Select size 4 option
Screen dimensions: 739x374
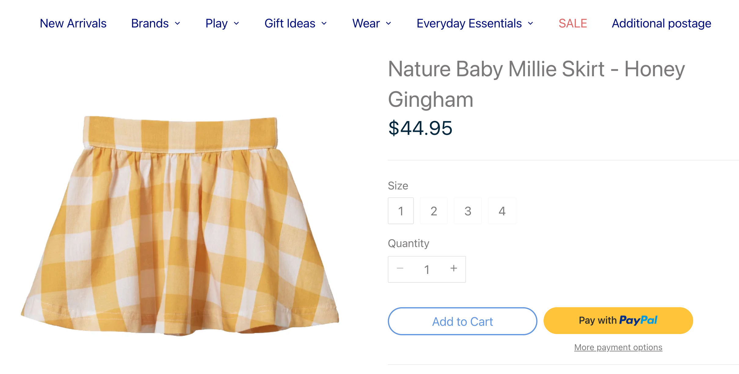coord(502,211)
